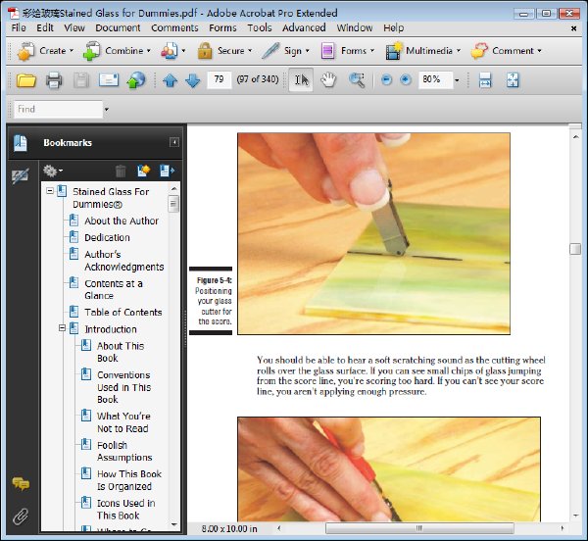Click the Secure padlock icon

205,51
